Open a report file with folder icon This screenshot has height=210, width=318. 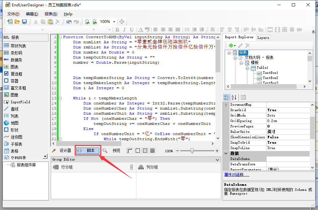17,22
